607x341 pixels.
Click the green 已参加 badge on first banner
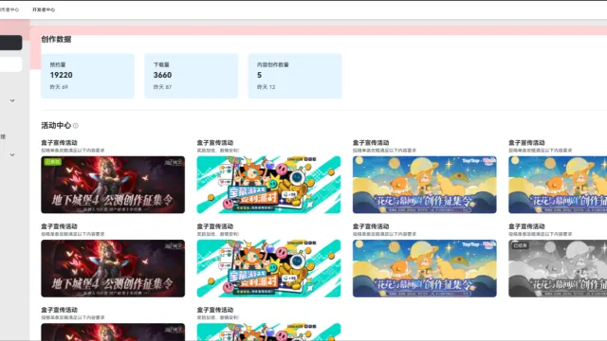[53, 162]
